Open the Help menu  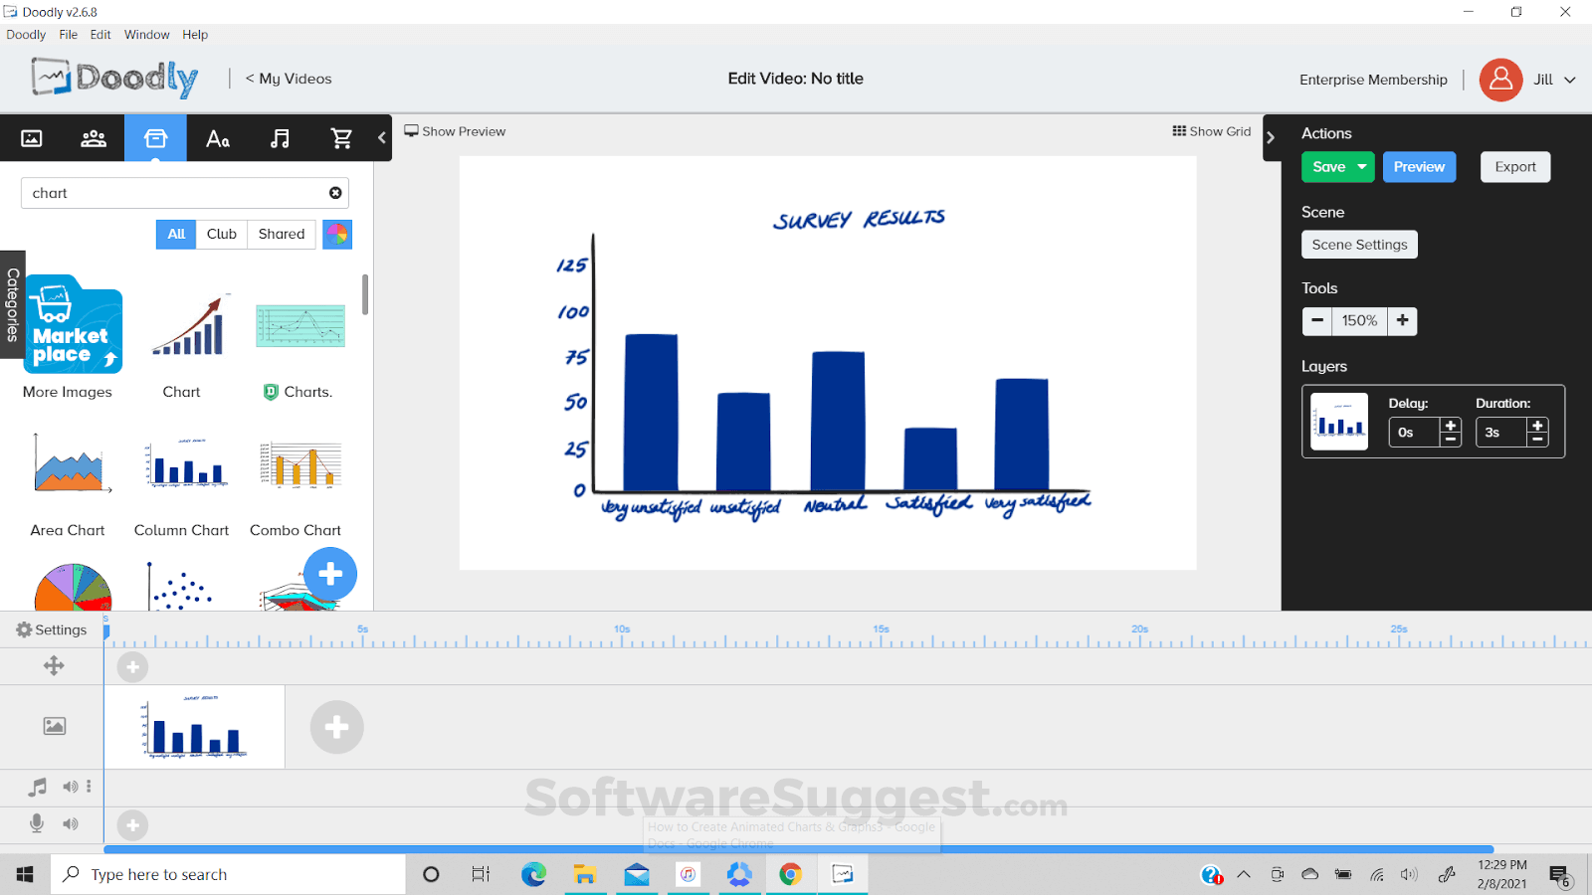click(x=195, y=35)
